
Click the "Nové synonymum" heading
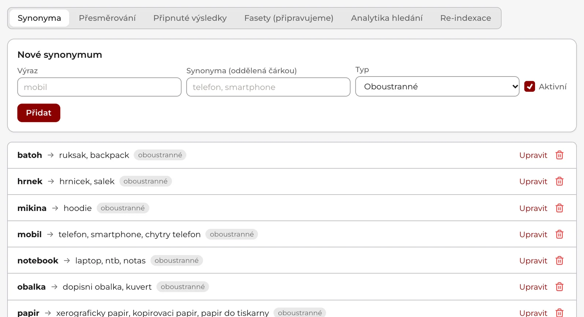[x=60, y=55]
